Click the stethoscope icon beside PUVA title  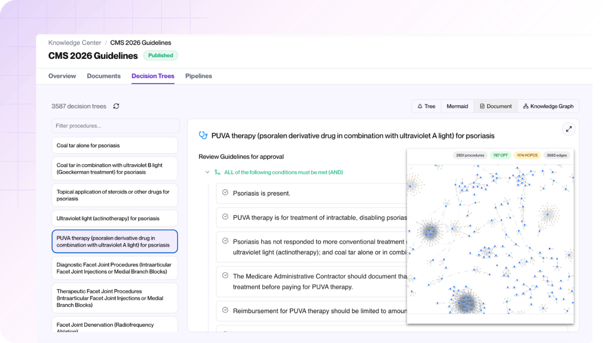click(203, 136)
